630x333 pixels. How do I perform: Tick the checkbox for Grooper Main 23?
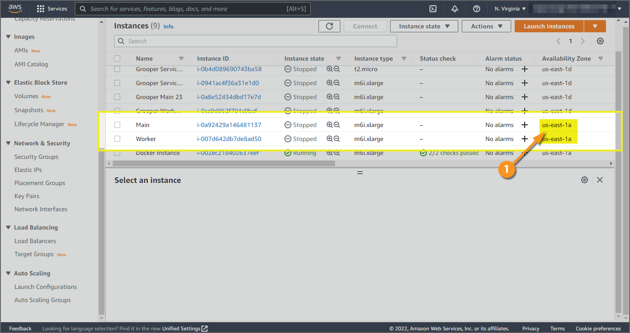pos(117,97)
